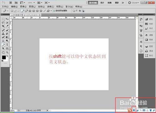Select the Crop tool
The width and height of the screenshot is (156, 113).
coord(3,26)
